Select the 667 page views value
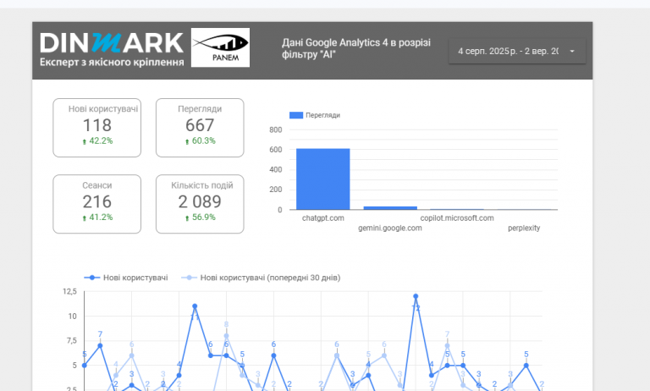The width and height of the screenshot is (650, 391). click(x=200, y=125)
